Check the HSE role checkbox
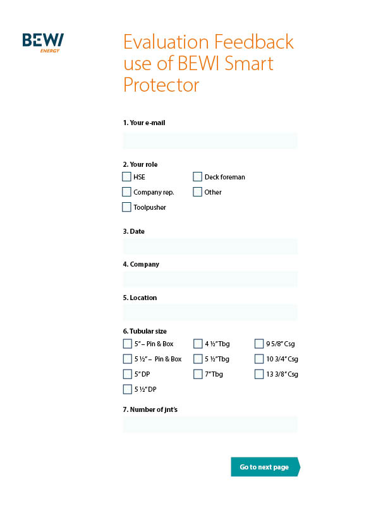376x532 pixels. point(126,177)
